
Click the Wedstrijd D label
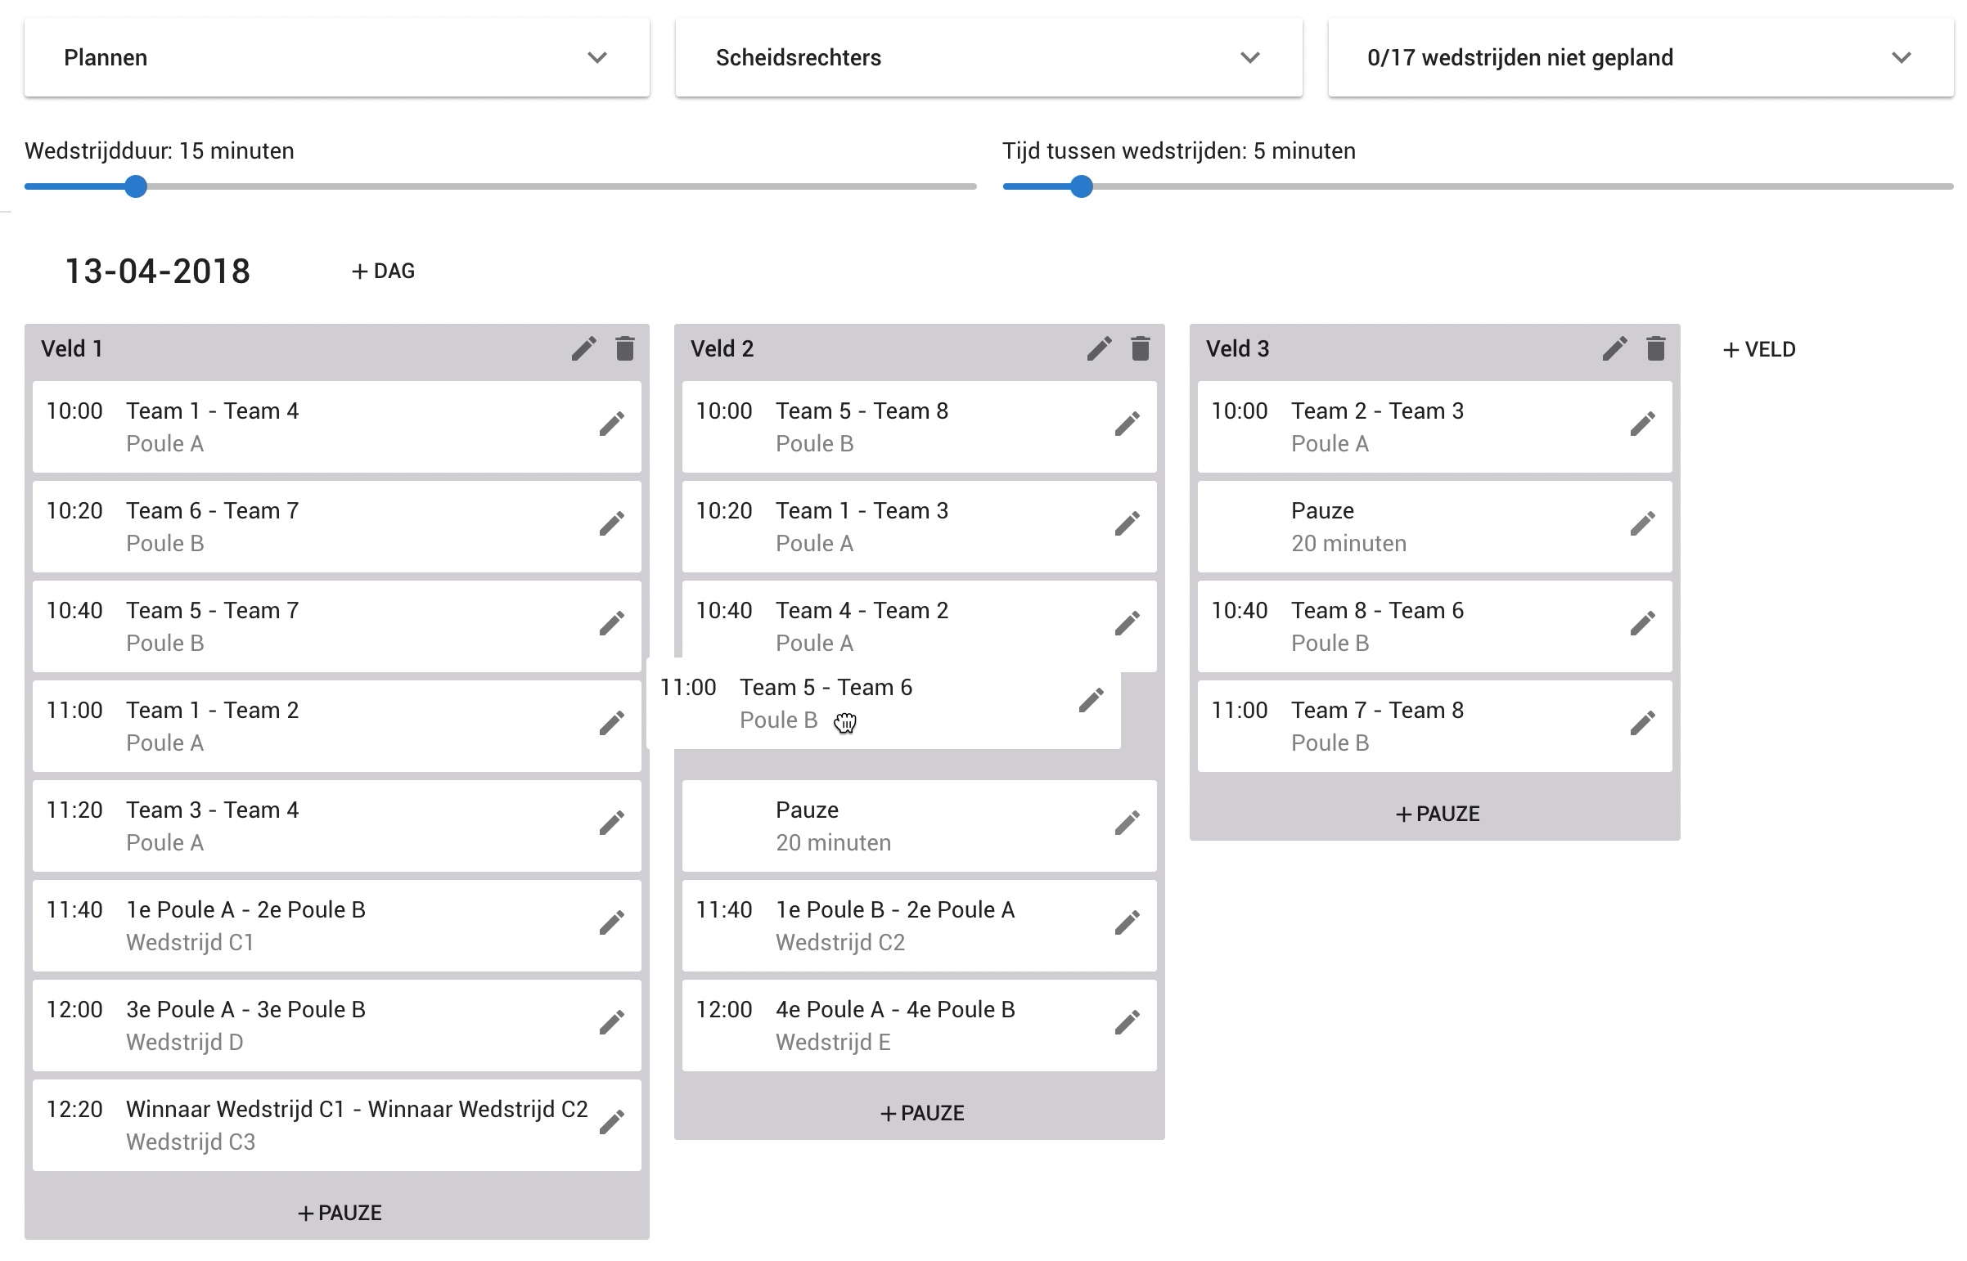click(184, 1043)
